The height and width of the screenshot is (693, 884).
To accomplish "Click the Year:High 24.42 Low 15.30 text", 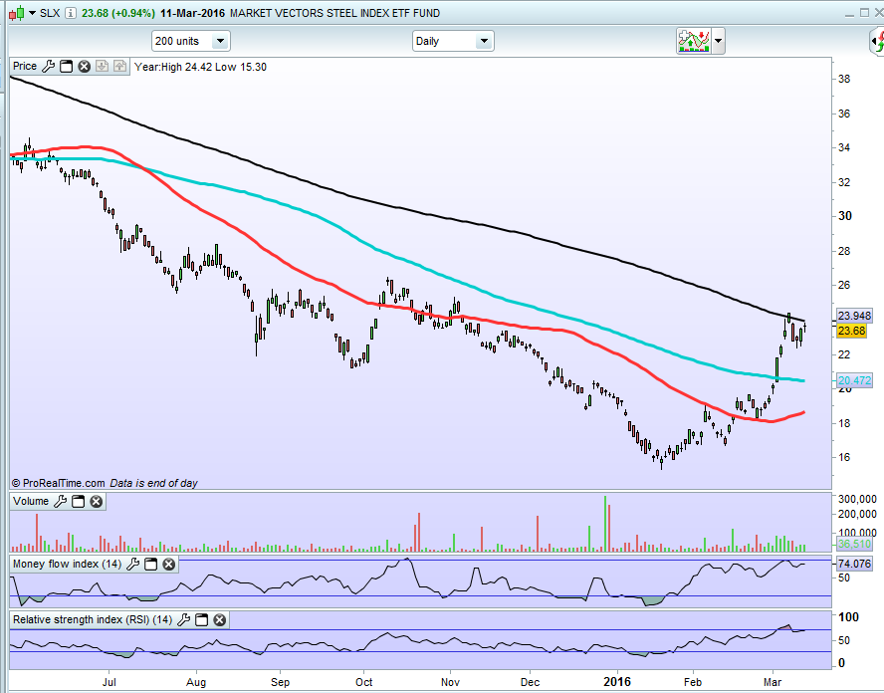I will [201, 67].
